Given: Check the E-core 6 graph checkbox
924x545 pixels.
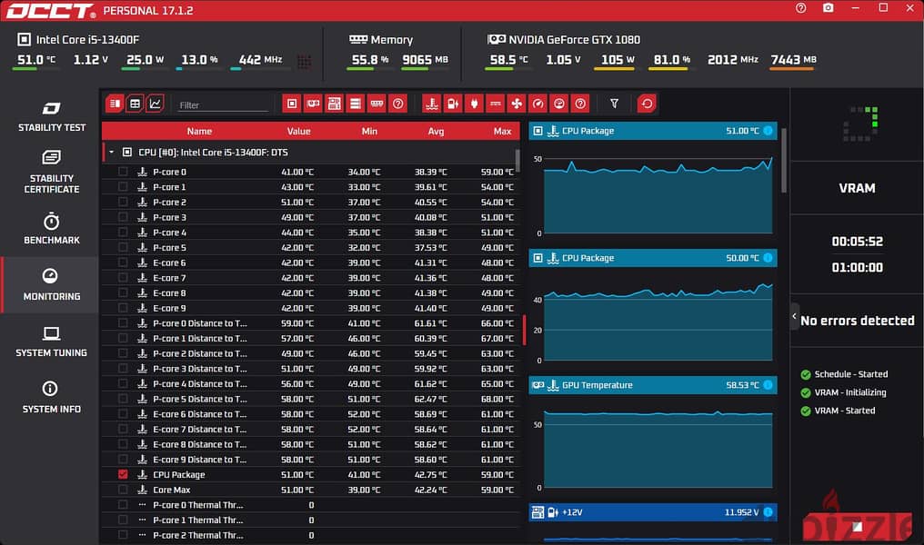Looking at the screenshot, I should click(123, 263).
